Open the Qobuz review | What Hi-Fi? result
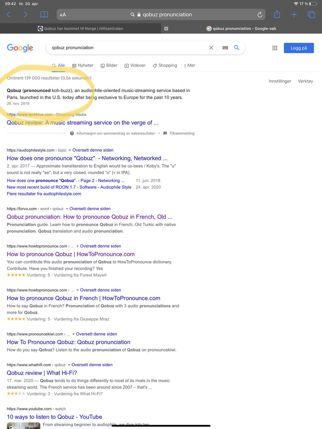Image resolution: width=322 pixels, height=429 pixels. point(42,373)
